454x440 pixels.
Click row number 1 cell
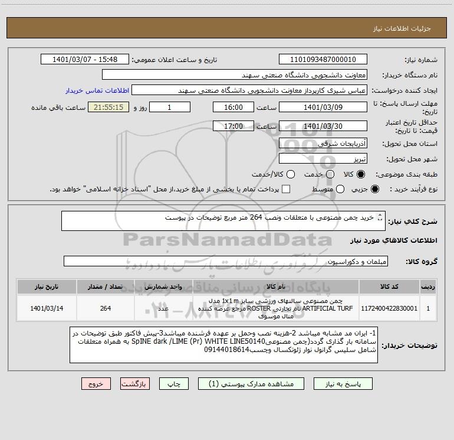click(428, 308)
